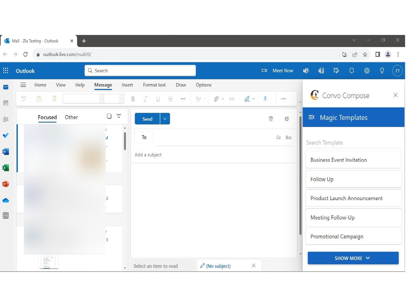
Task: Open the Draw ribbon tab
Action: coord(181,85)
